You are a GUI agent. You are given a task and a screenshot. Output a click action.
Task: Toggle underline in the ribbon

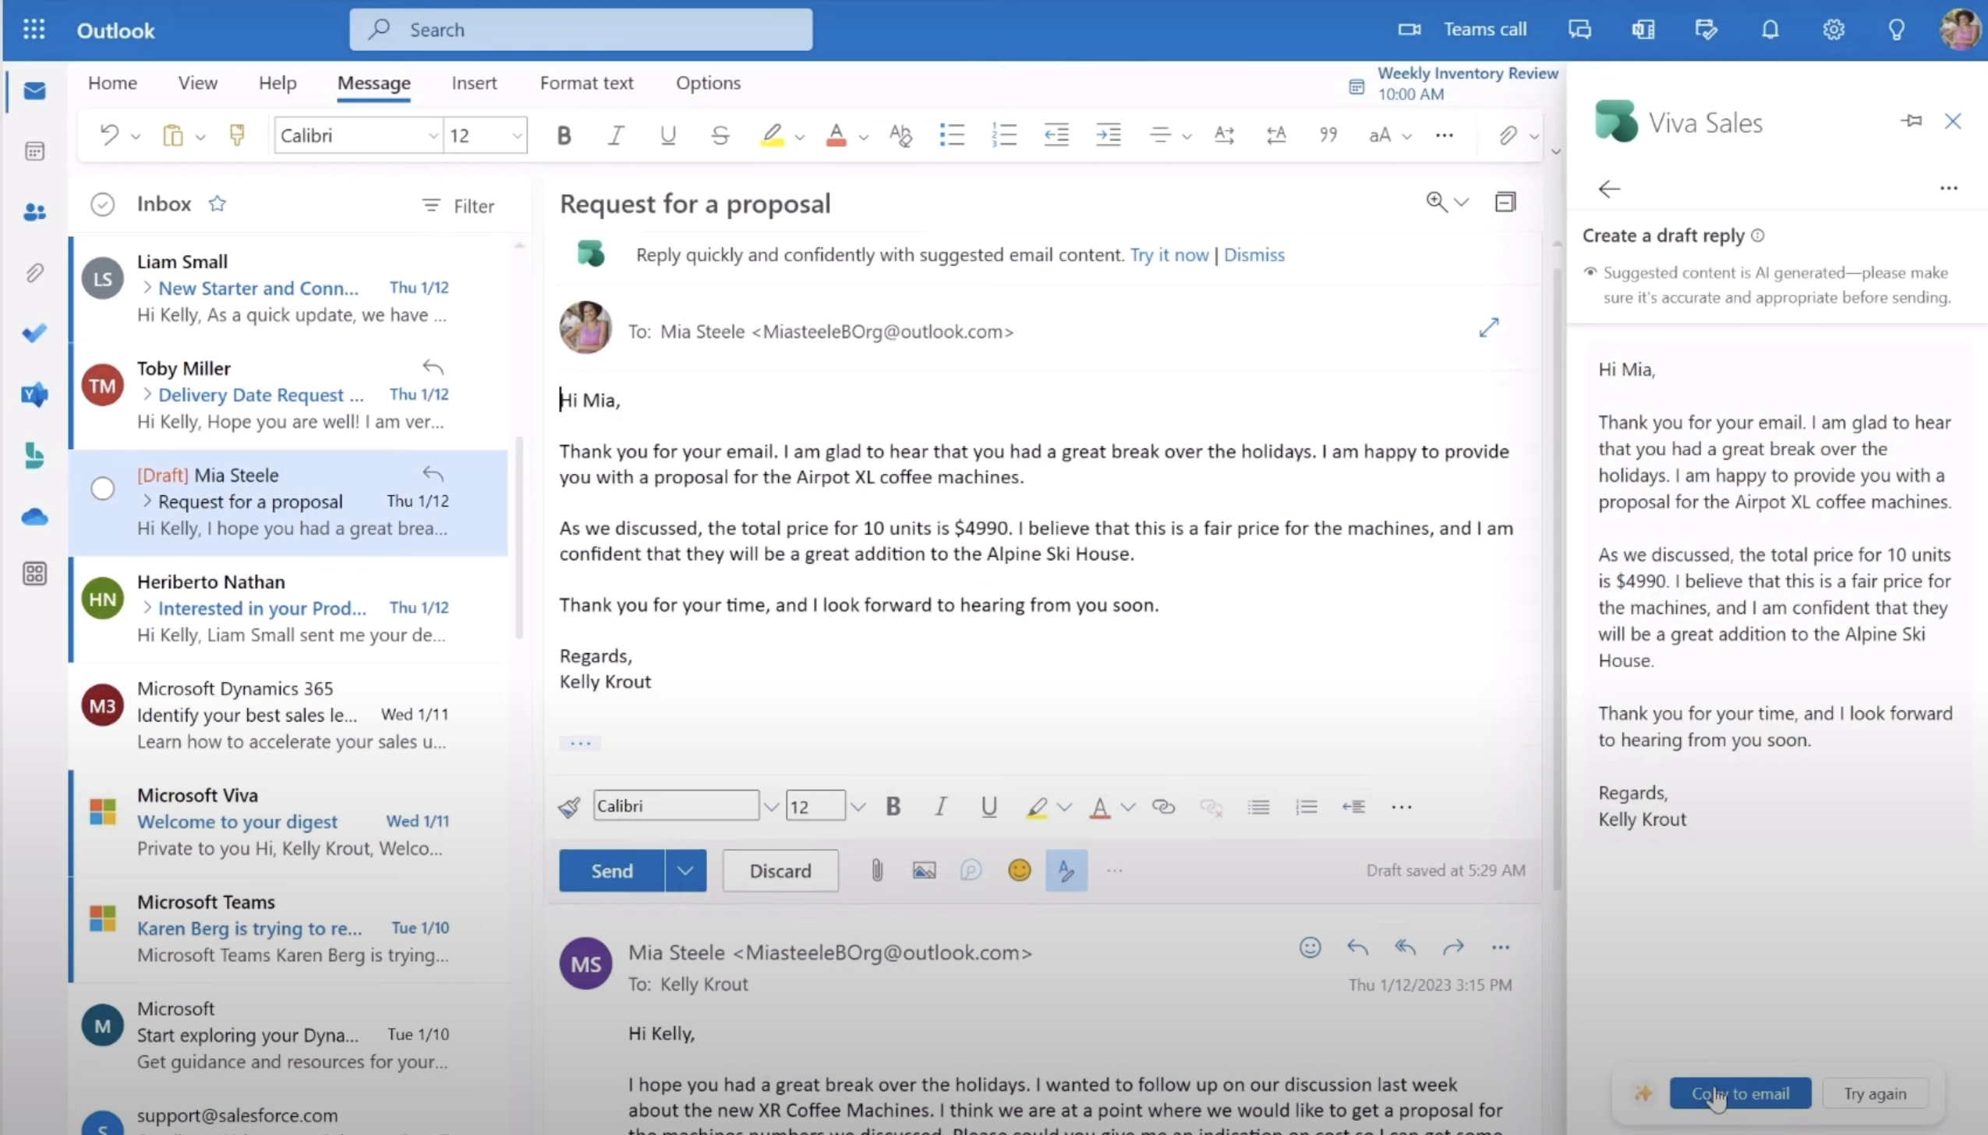click(667, 136)
